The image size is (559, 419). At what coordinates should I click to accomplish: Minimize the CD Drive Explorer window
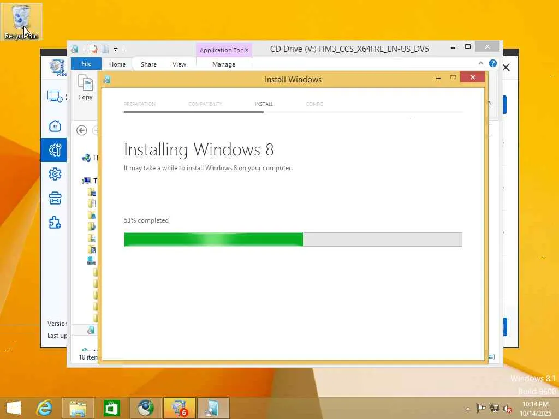(453, 47)
